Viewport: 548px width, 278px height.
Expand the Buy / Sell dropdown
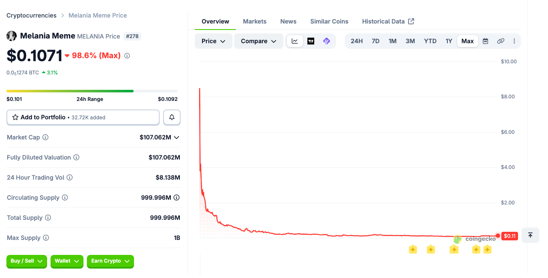(x=27, y=261)
